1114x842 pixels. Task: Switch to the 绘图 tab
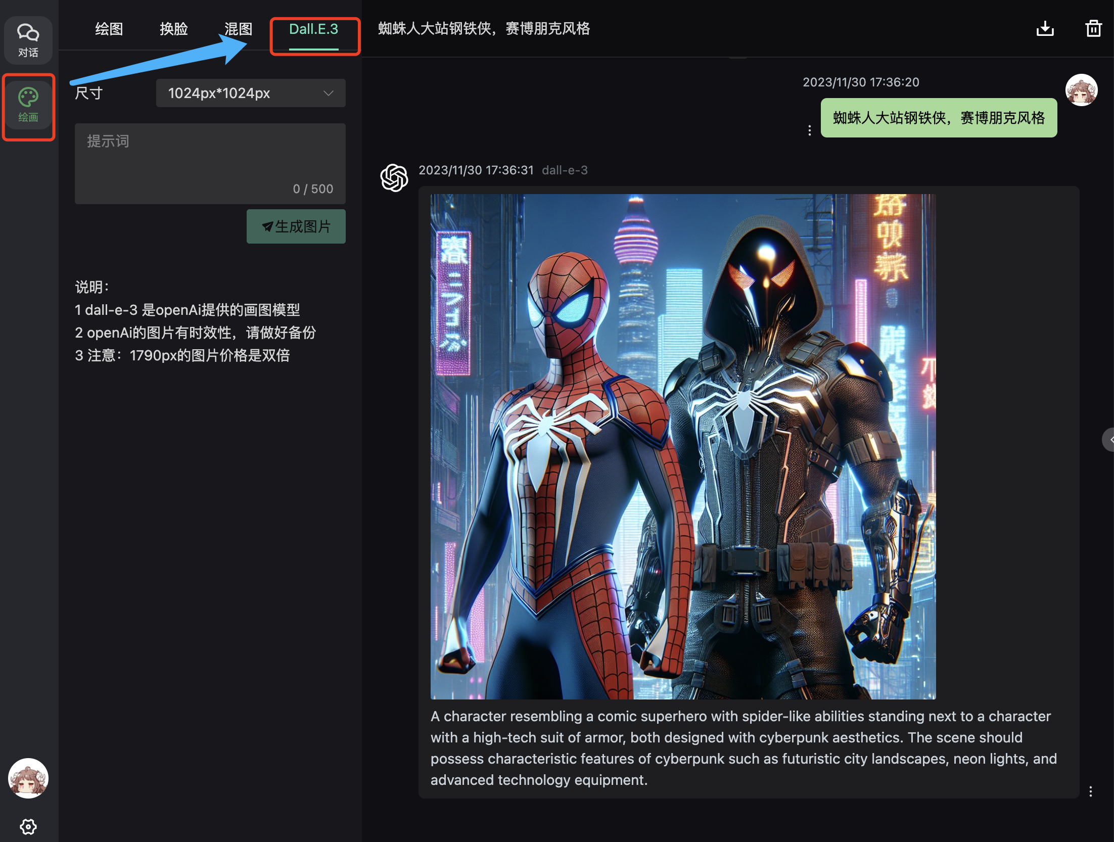pyautogui.click(x=109, y=29)
